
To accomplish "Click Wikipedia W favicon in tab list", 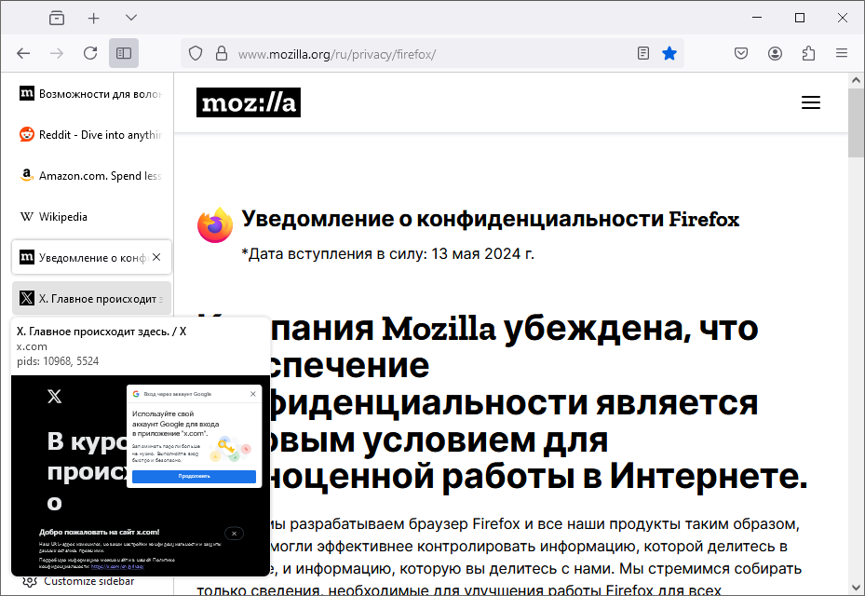I will click(x=26, y=216).
